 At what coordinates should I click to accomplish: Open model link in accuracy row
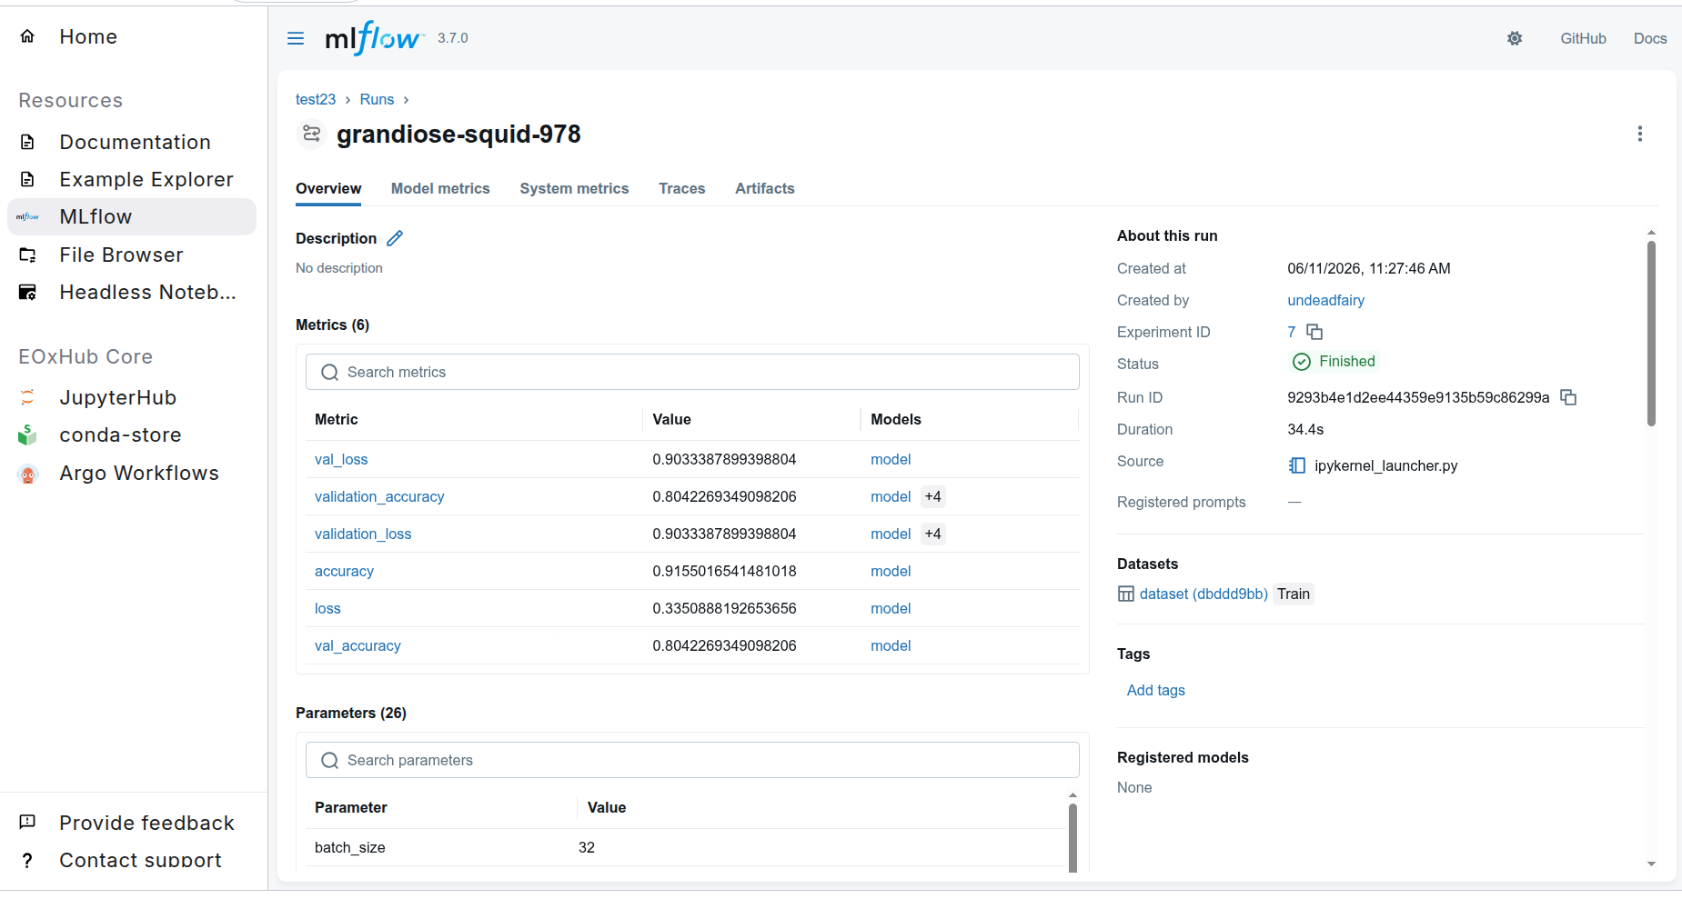point(891,571)
